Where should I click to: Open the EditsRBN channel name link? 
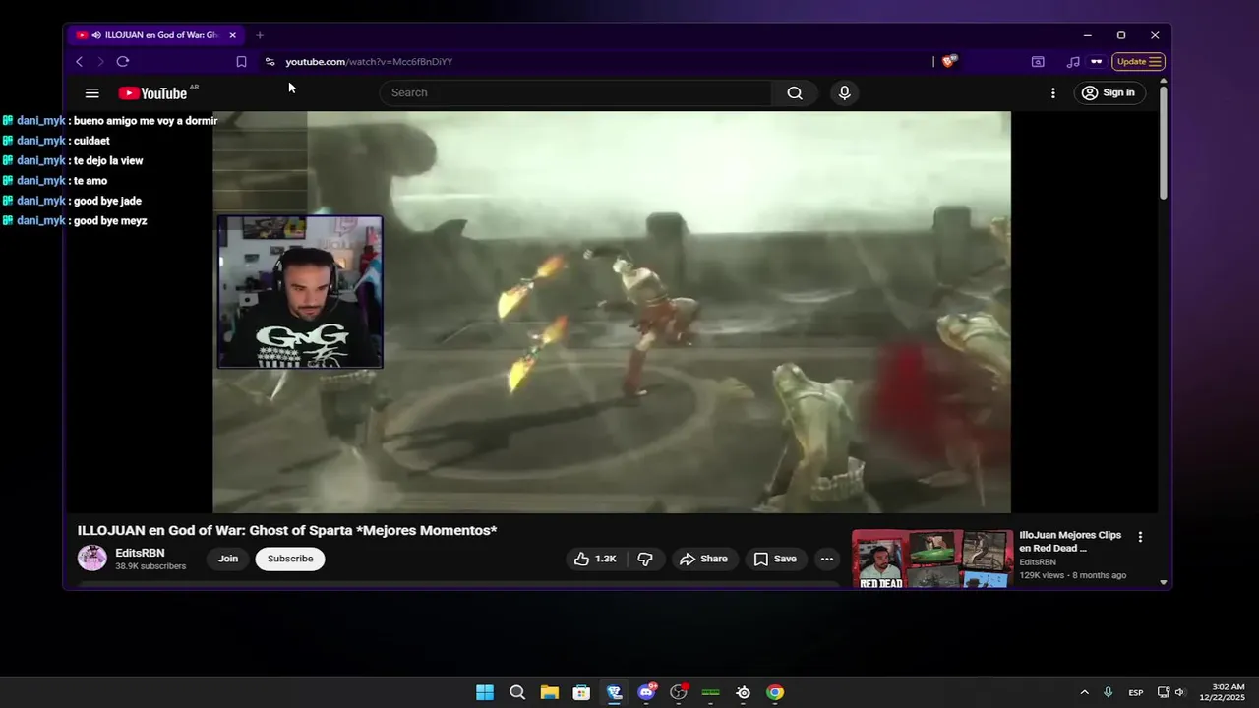[x=140, y=553]
